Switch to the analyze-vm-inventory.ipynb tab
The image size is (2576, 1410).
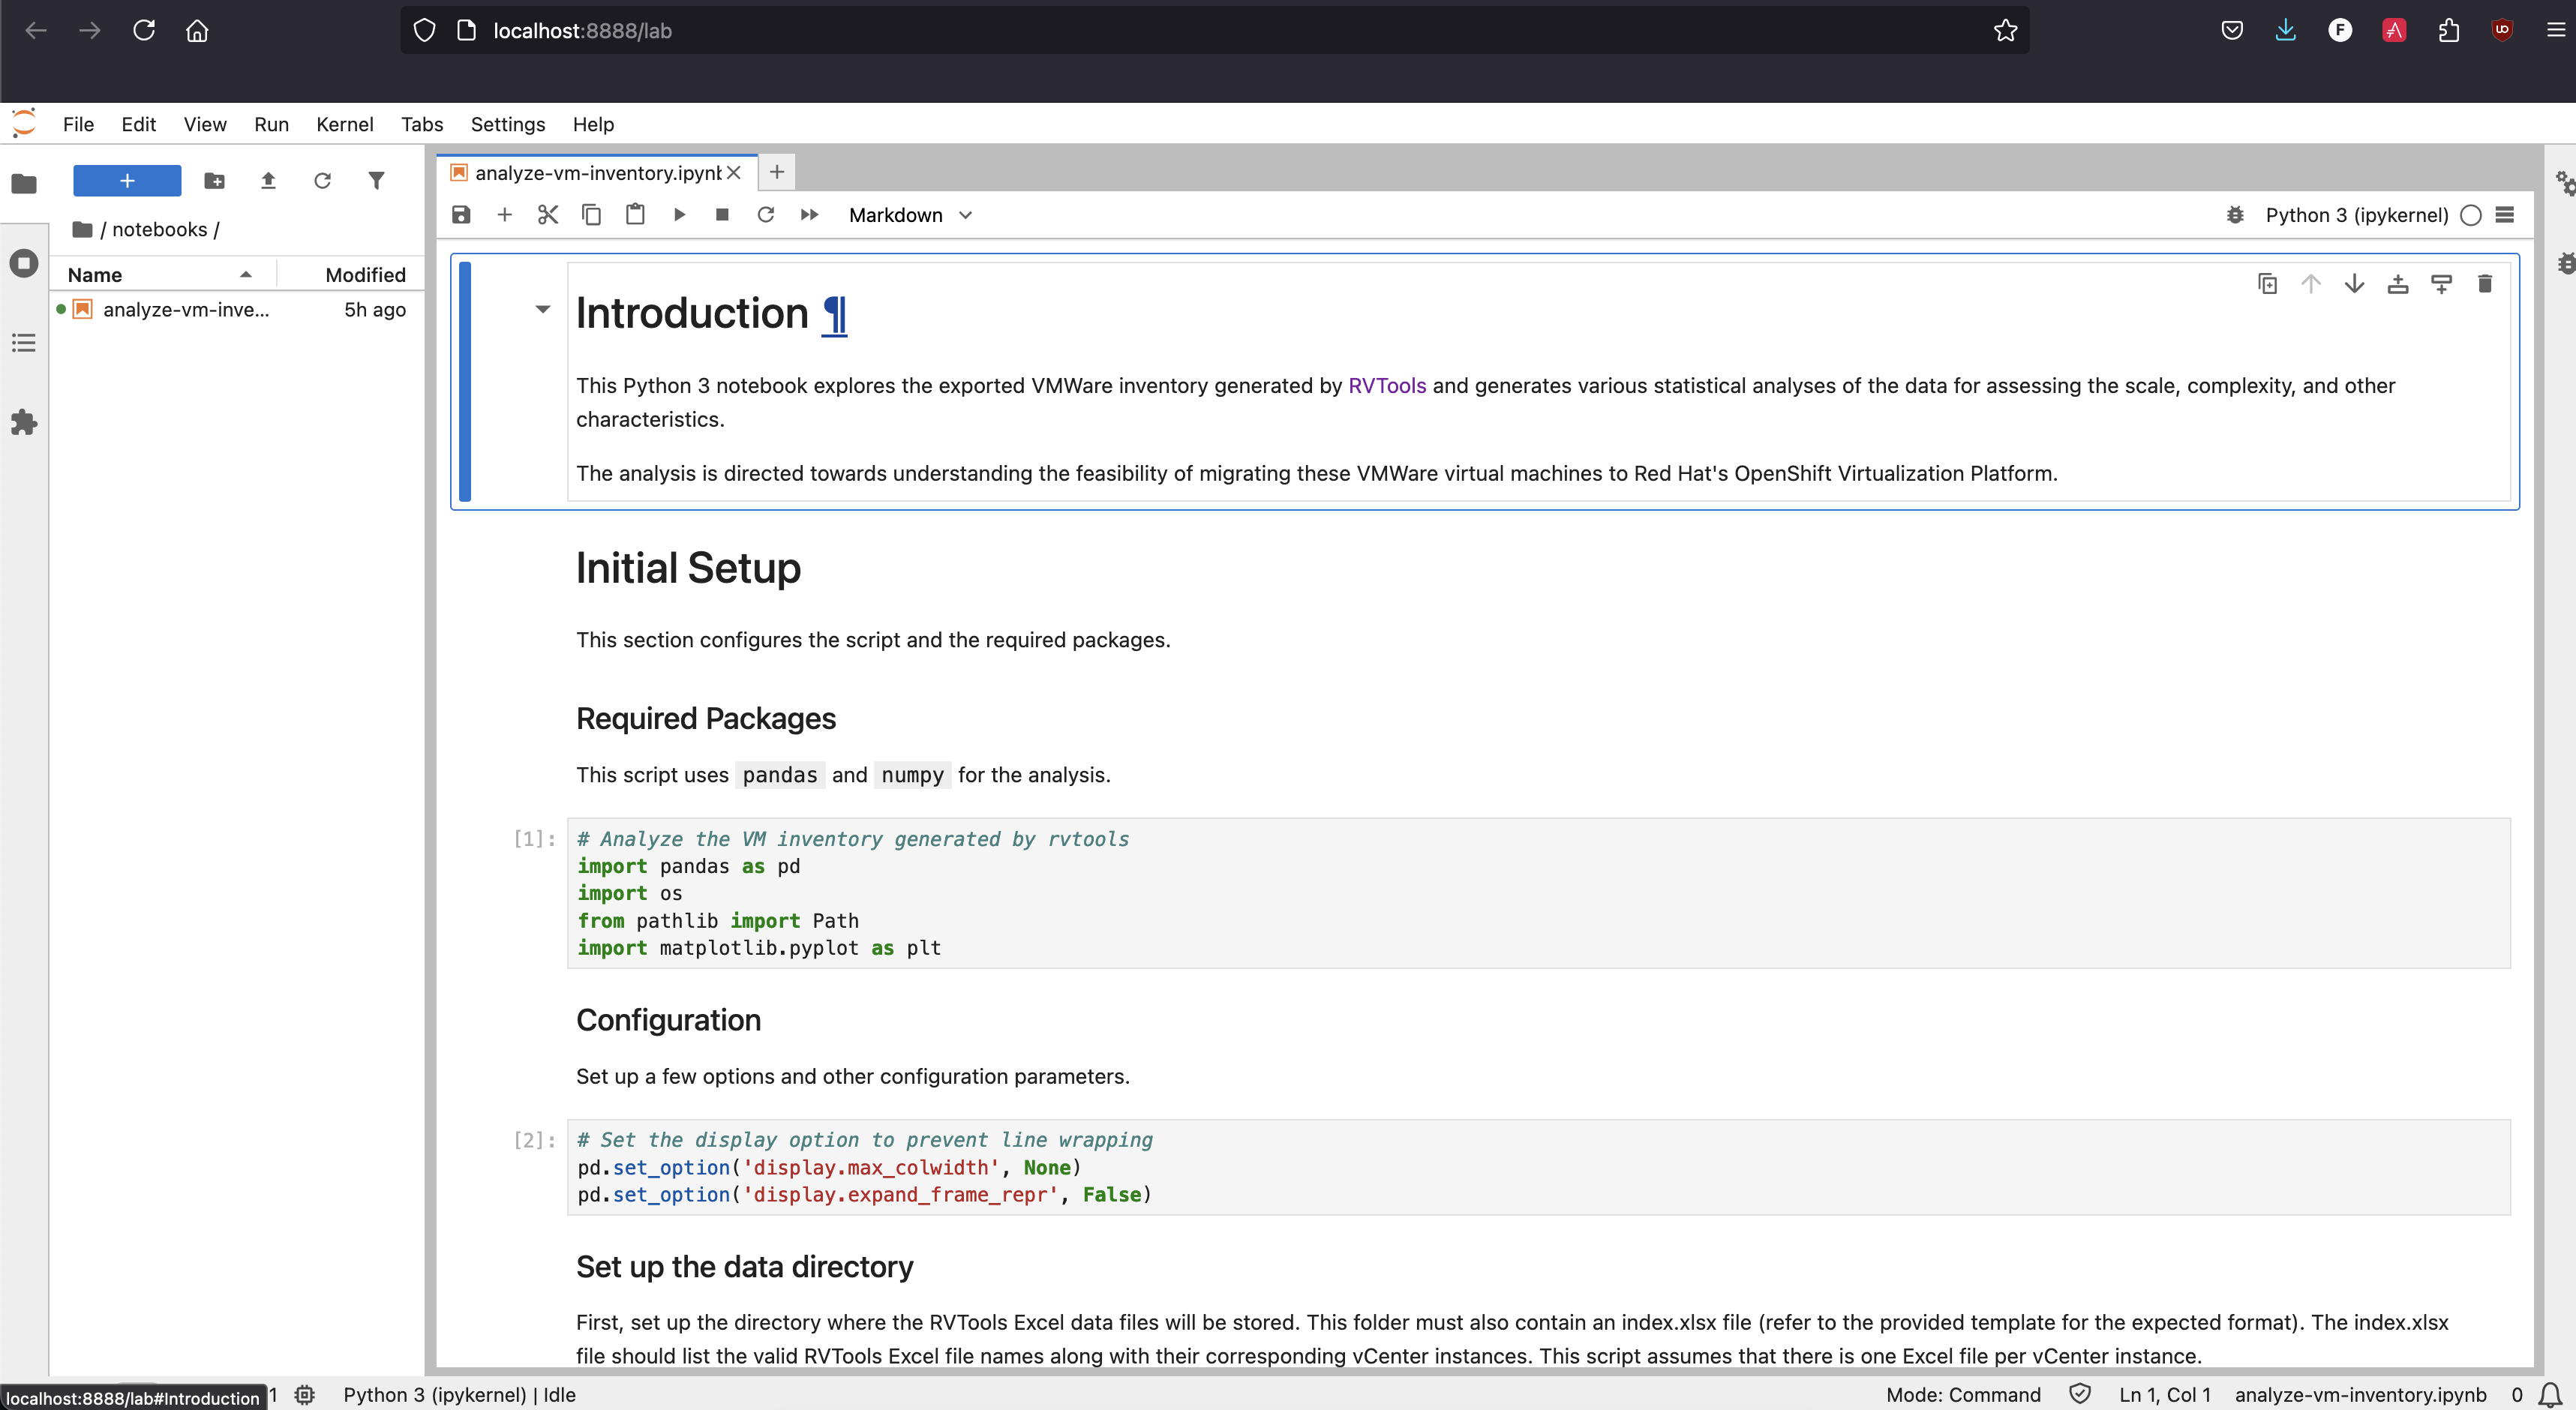click(597, 173)
